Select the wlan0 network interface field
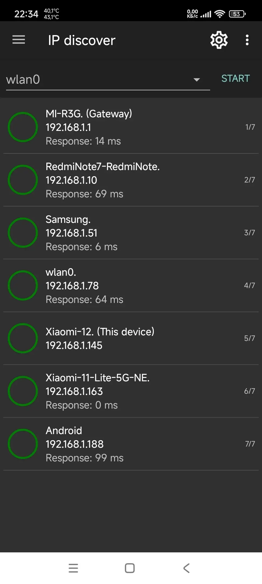 point(108,79)
